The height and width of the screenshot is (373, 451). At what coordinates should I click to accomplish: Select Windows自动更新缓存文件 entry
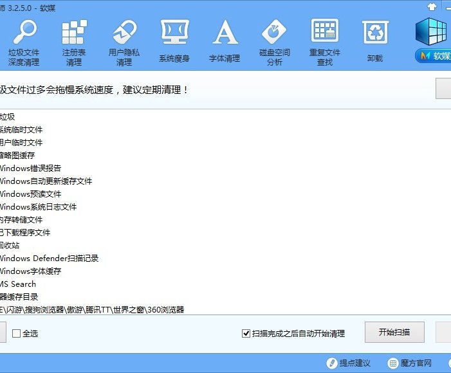[46, 181]
